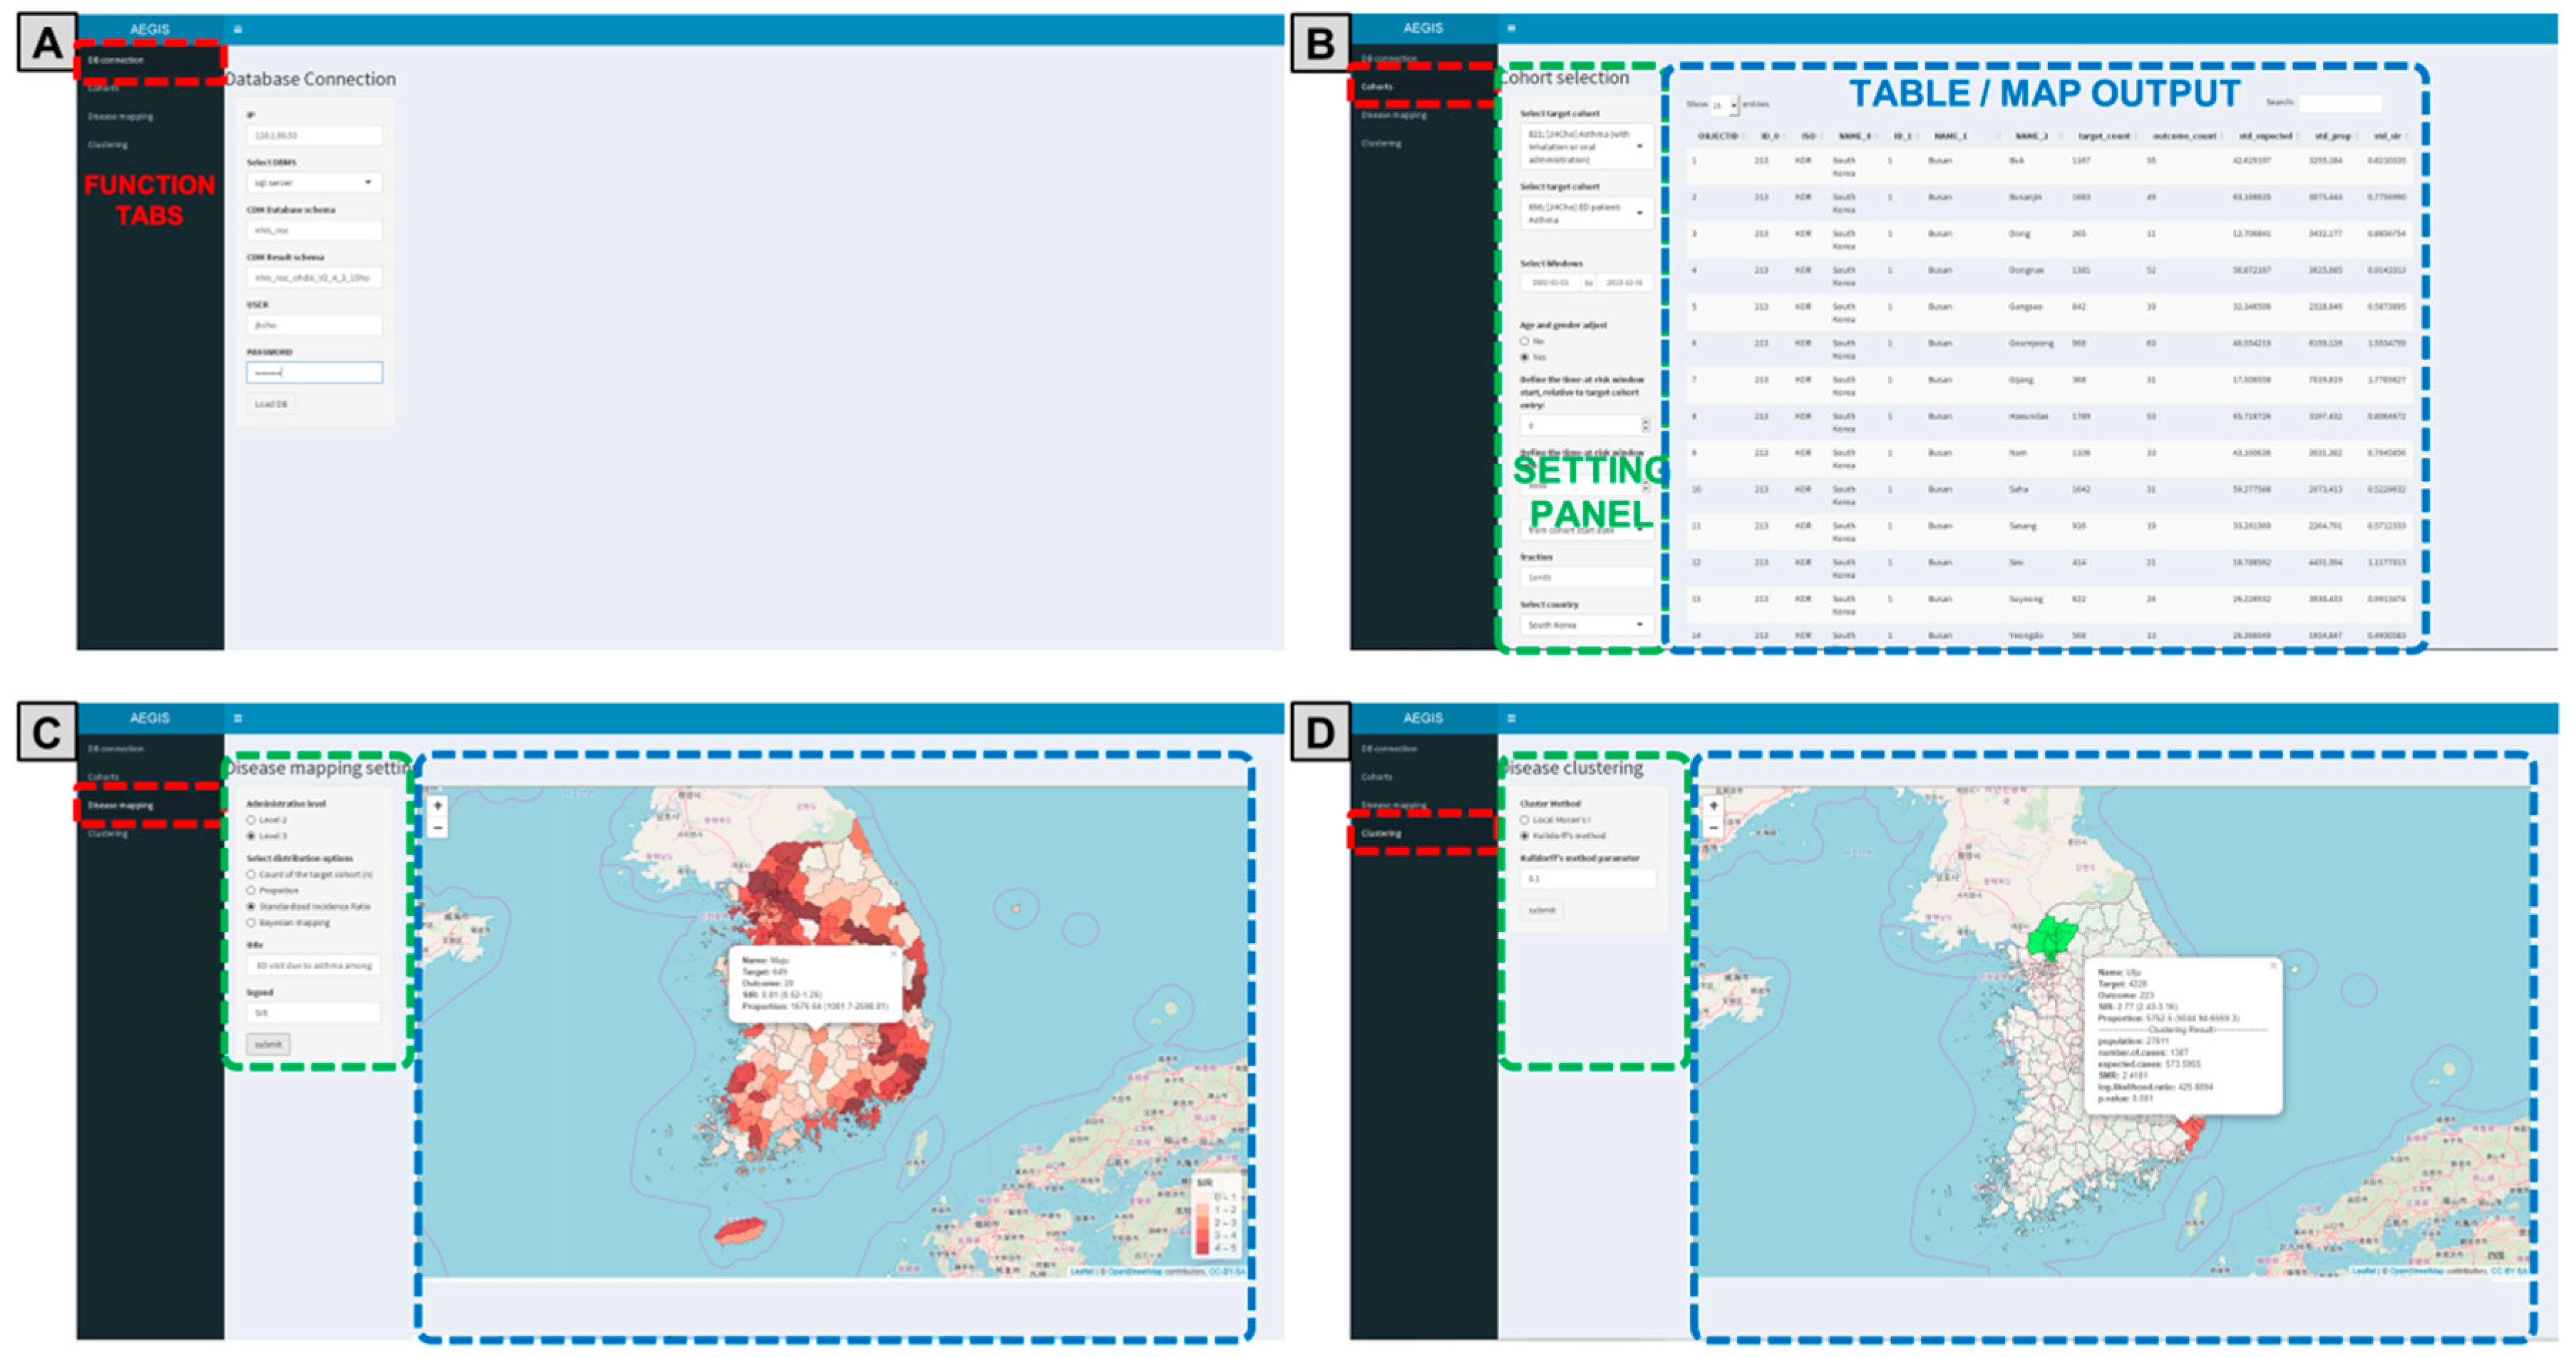Open the Select country dropdown
This screenshot has height=1358, width=2576.
coord(1585,625)
